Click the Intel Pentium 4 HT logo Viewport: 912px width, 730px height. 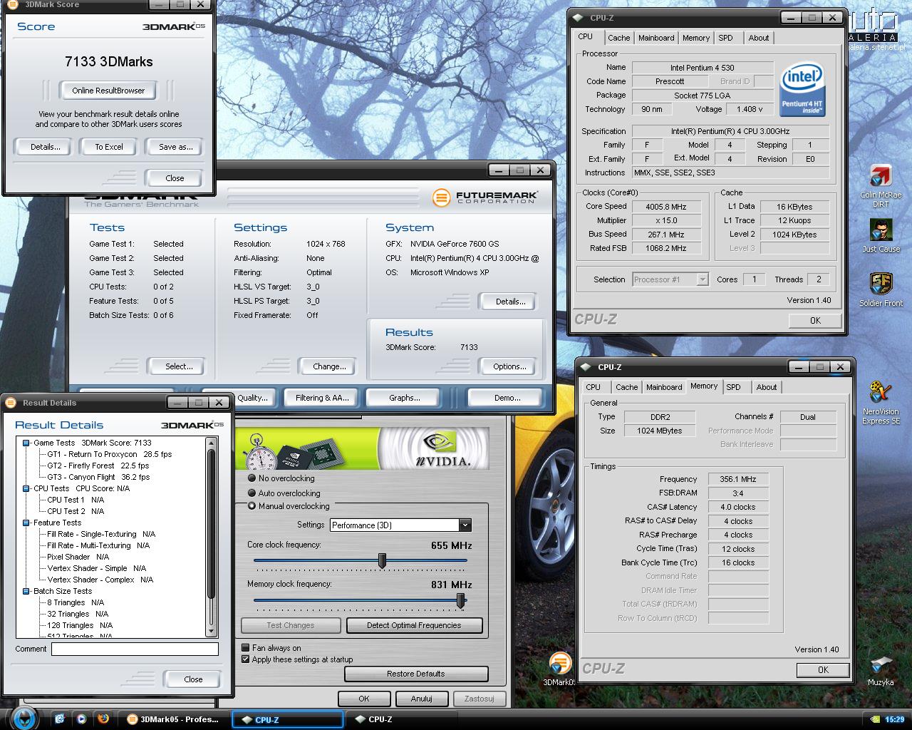tap(802, 90)
